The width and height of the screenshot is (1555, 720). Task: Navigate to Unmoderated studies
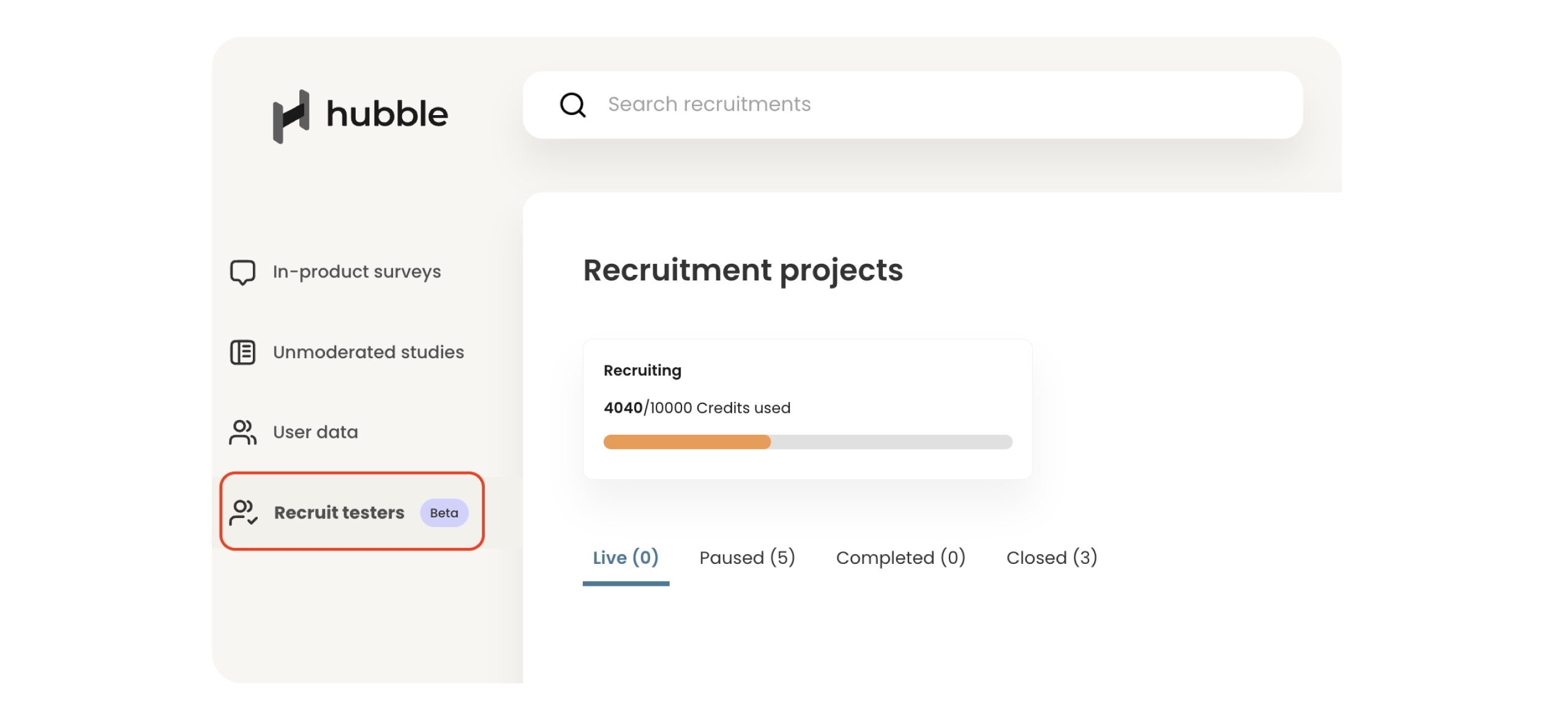point(368,352)
